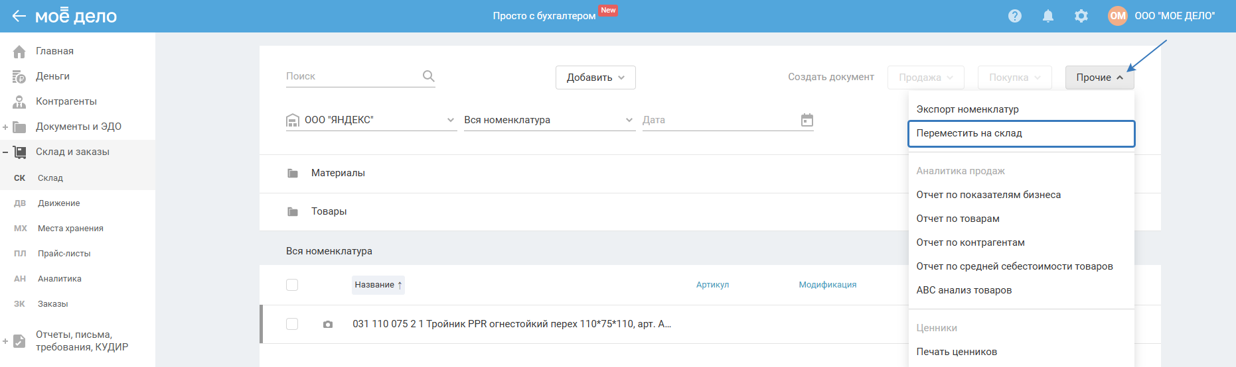Open the Добавить dropdown
1236x367 pixels.
[595, 78]
